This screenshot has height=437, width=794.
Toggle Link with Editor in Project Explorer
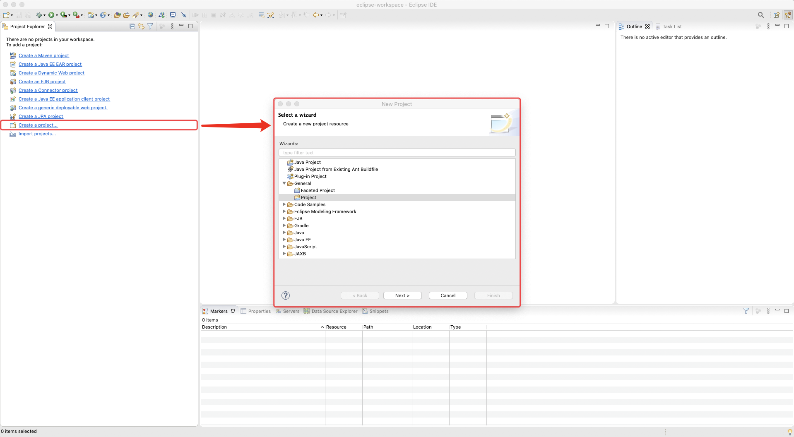click(141, 26)
